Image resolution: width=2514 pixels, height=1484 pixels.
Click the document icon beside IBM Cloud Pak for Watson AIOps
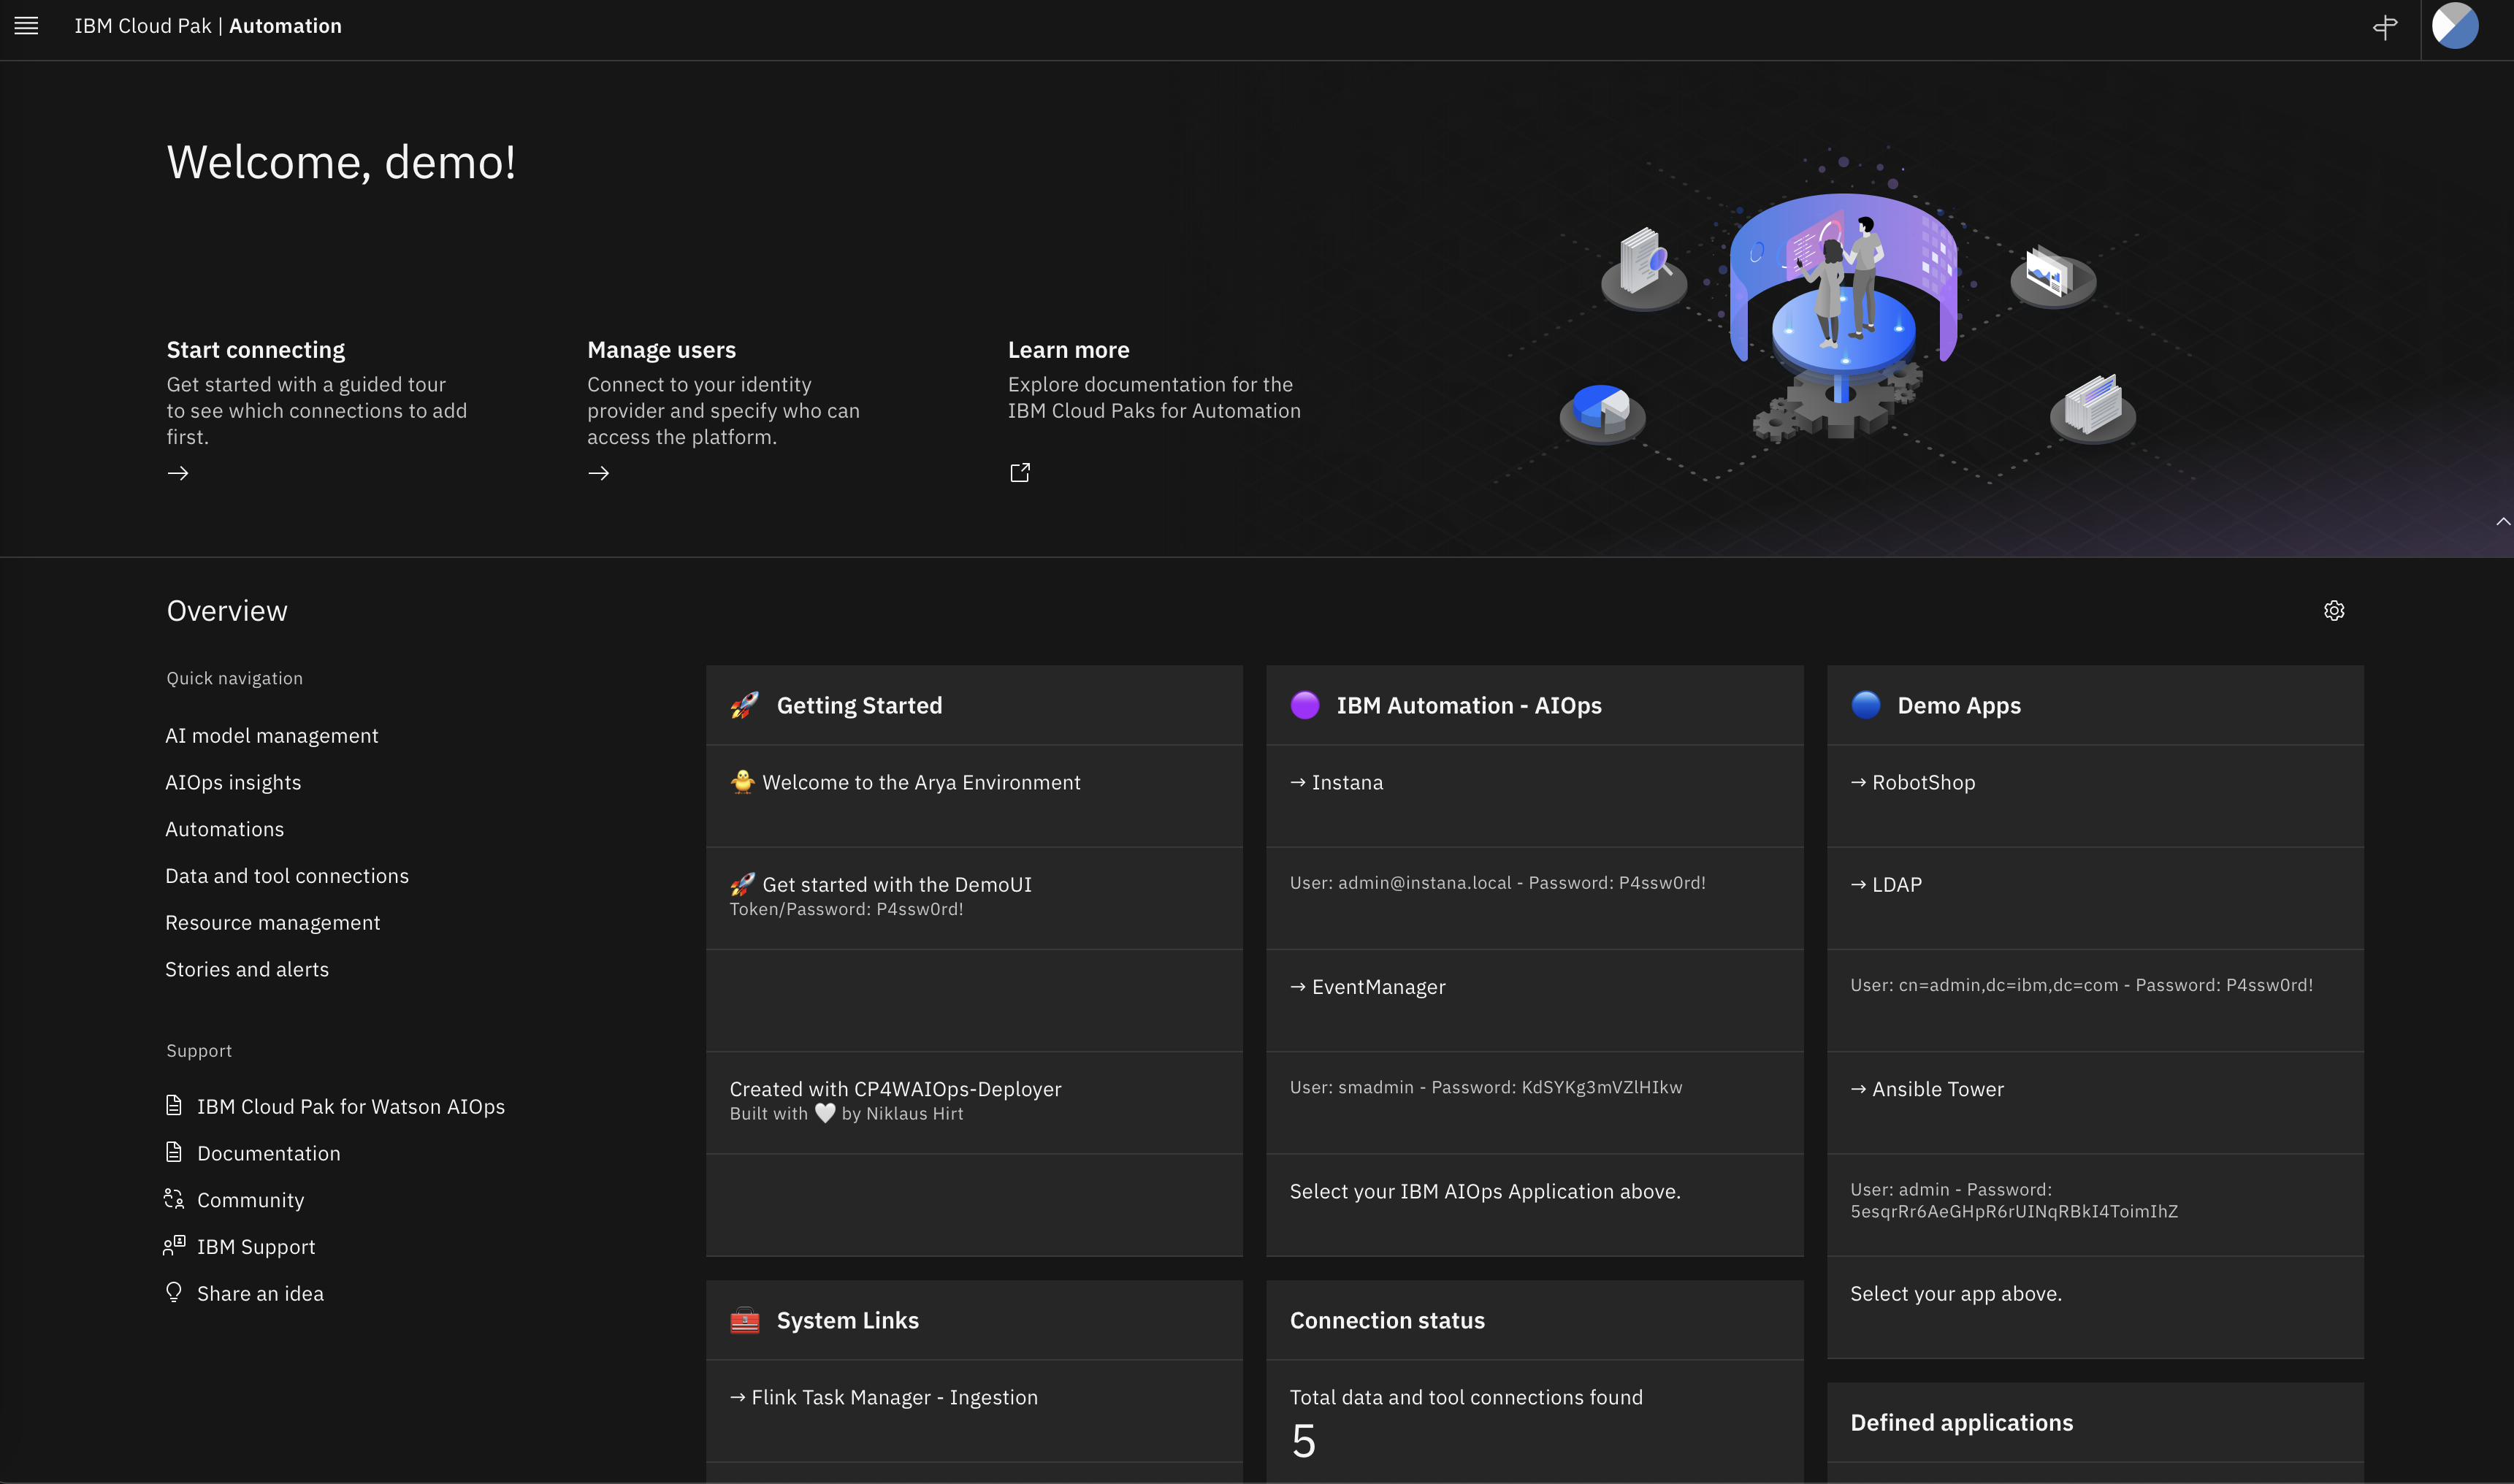174,1105
